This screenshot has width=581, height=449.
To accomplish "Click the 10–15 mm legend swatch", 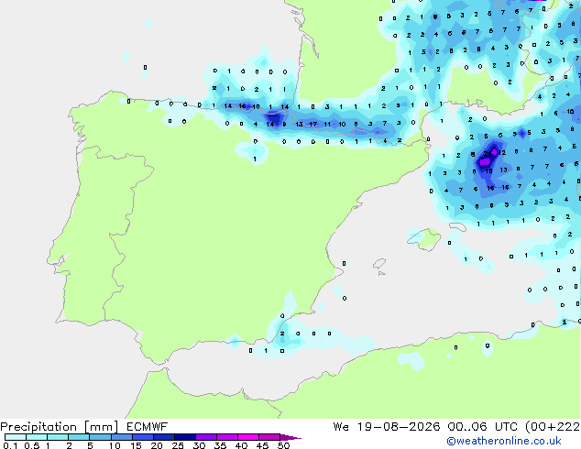I will click(121, 437).
